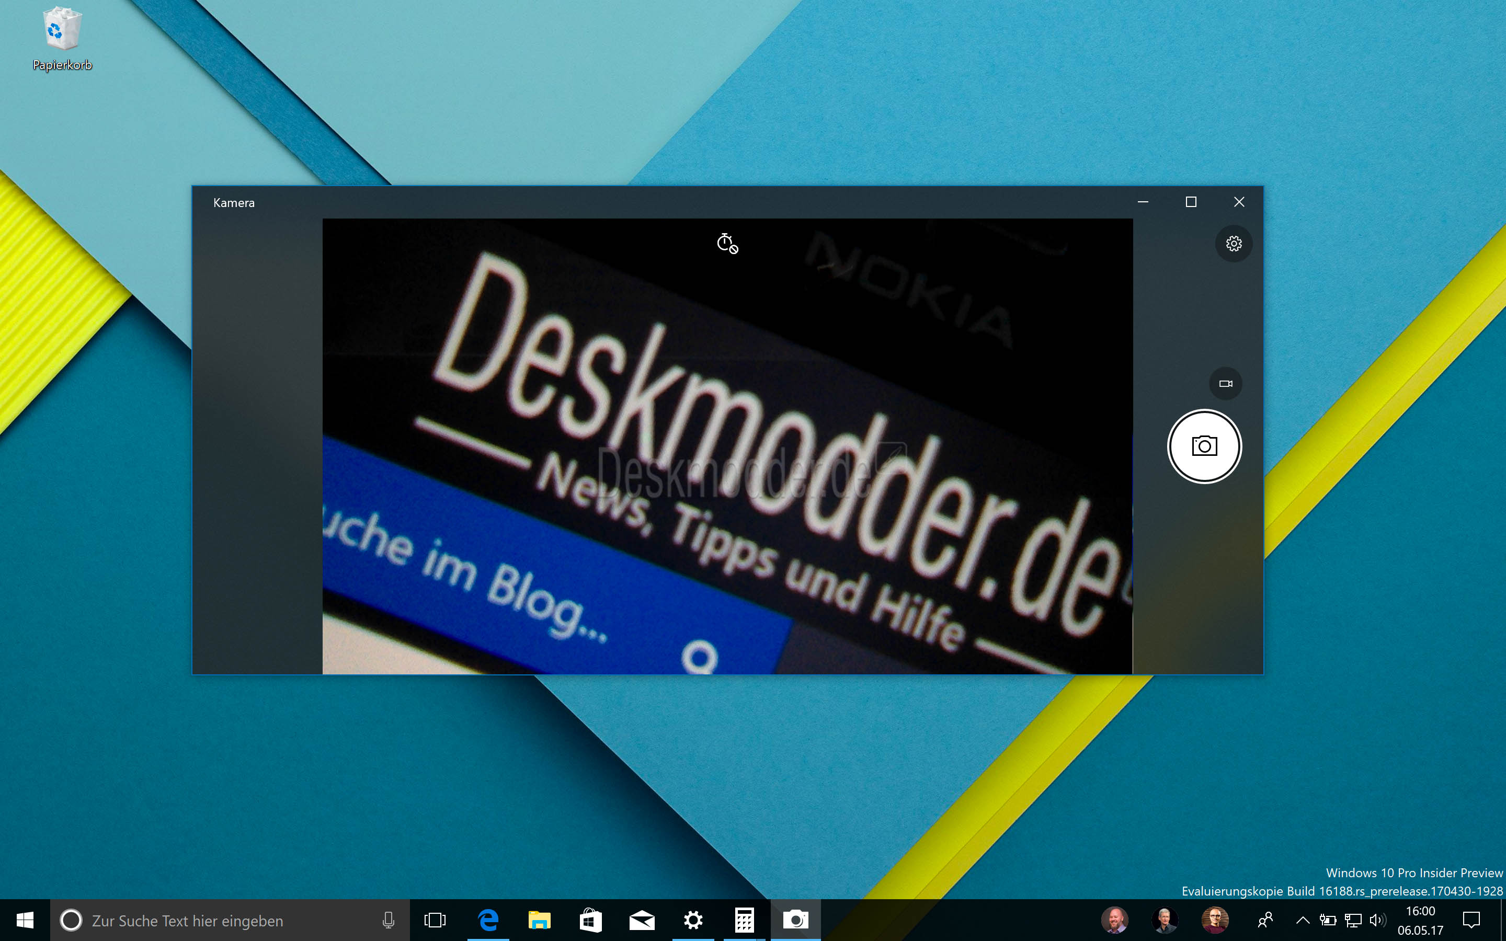Click the Cortana circle icon
The height and width of the screenshot is (941, 1506).
(x=71, y=920)
